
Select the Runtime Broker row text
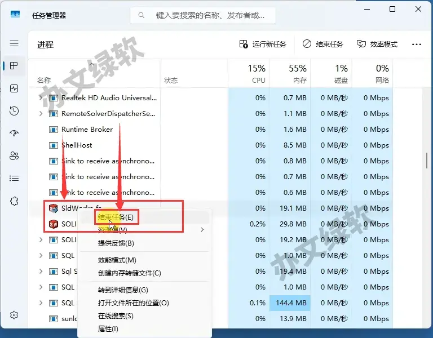(87, 130)
